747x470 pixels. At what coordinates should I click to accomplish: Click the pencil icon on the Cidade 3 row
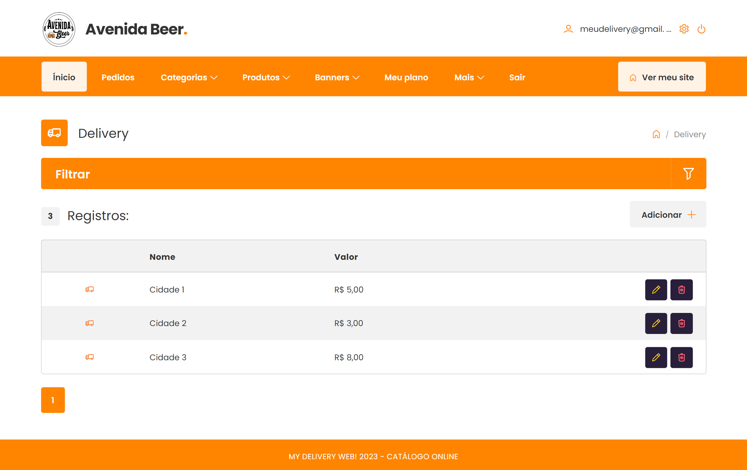[x=656, y=357]
